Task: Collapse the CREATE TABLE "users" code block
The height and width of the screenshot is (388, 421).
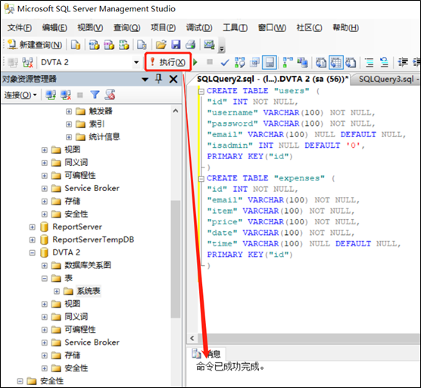Action: click(201, 92)
